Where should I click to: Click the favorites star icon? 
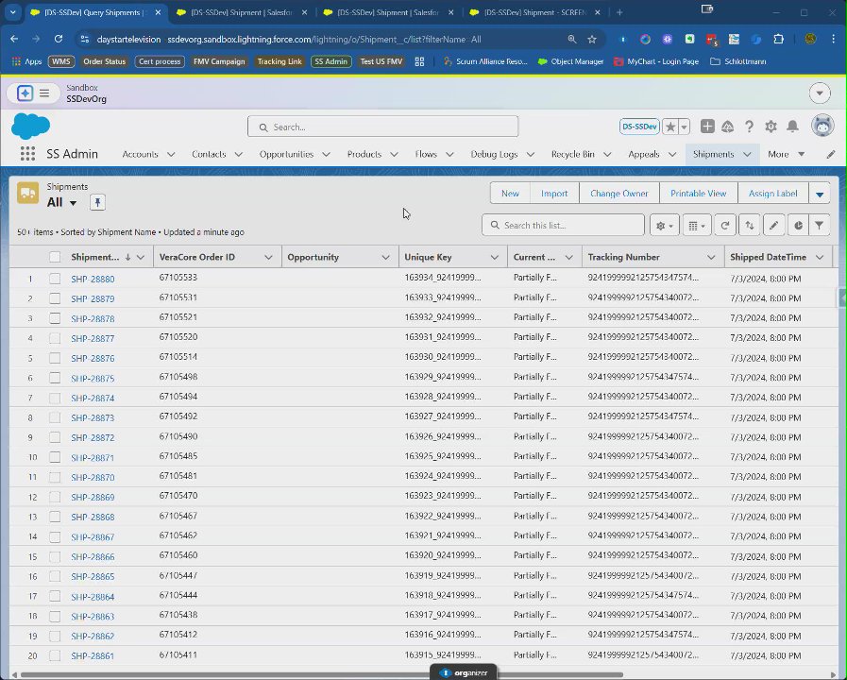point(670,127)
